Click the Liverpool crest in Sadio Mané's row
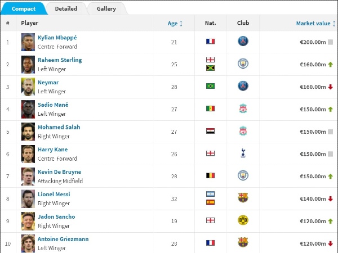 (243, 109)
